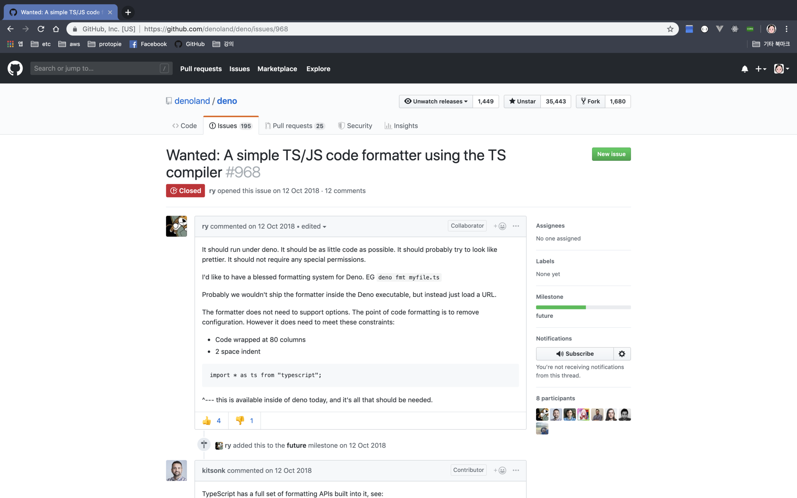Image resolution: width=797 pixels, height=498 pixels.
Task: Open the edited history dropdown
Action: 314,226
